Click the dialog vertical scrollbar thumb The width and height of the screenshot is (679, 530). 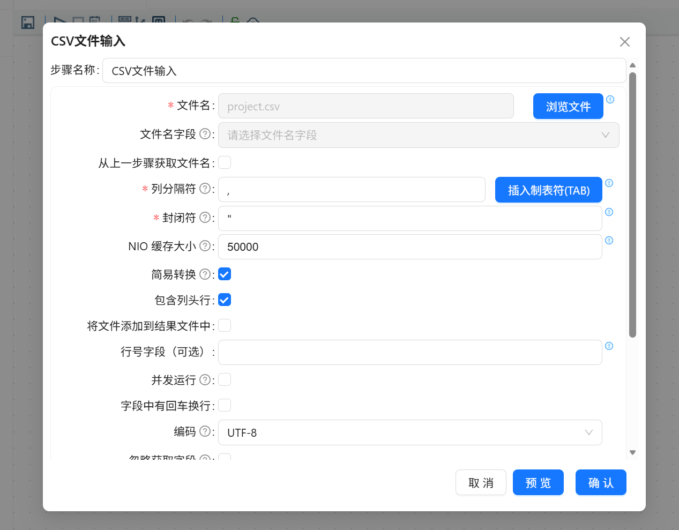632,205
